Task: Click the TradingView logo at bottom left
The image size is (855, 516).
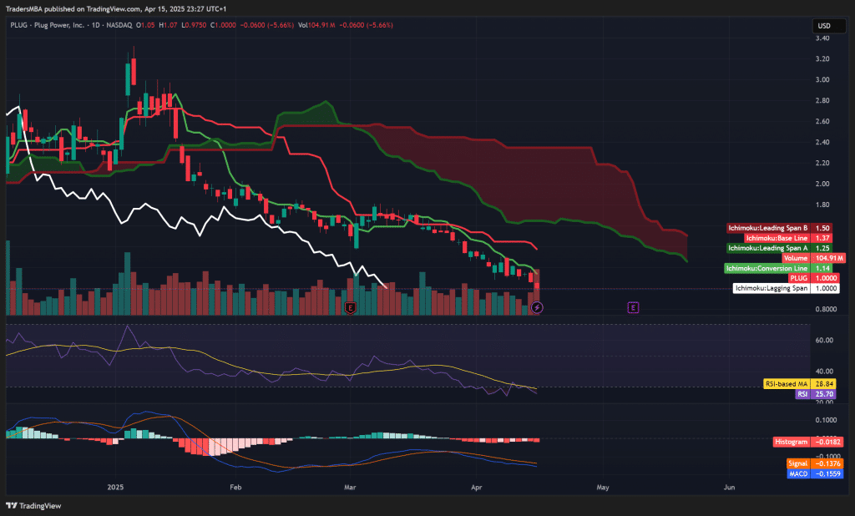Action: pos(33,506)
